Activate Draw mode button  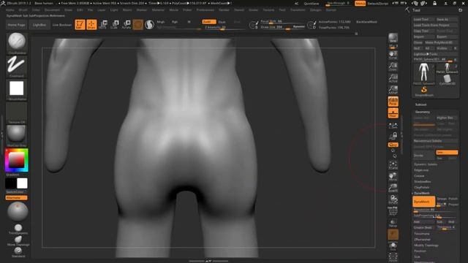[x=91, y=24]
